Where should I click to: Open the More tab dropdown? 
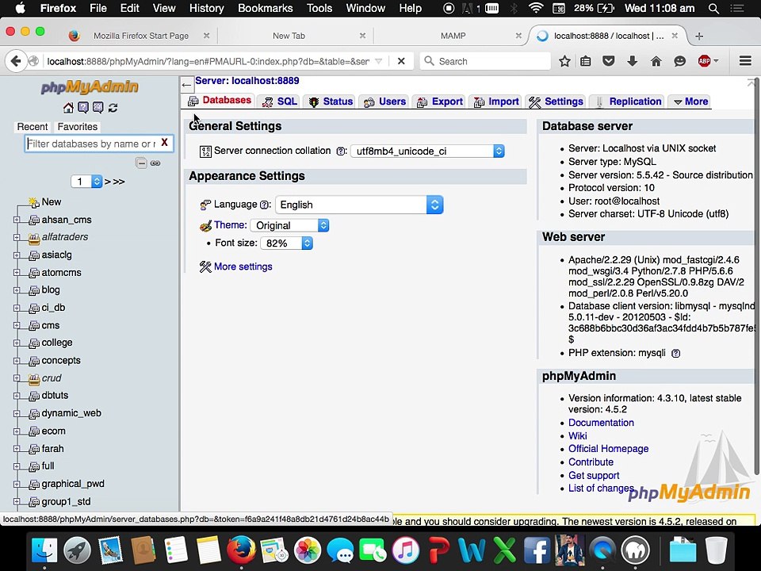point(690,102)
